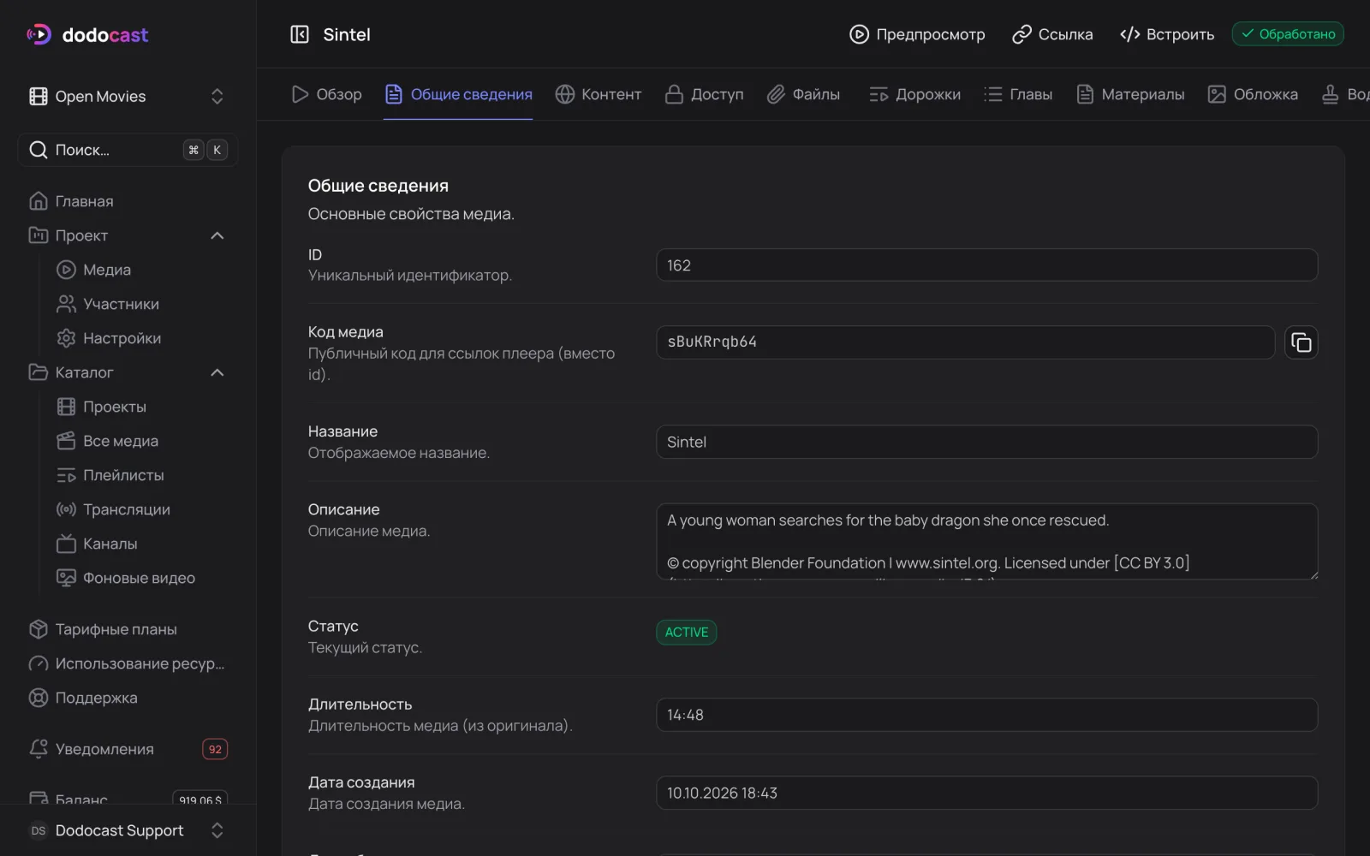
Task: Select the Общие сведения tab
Action: (458, 94)
